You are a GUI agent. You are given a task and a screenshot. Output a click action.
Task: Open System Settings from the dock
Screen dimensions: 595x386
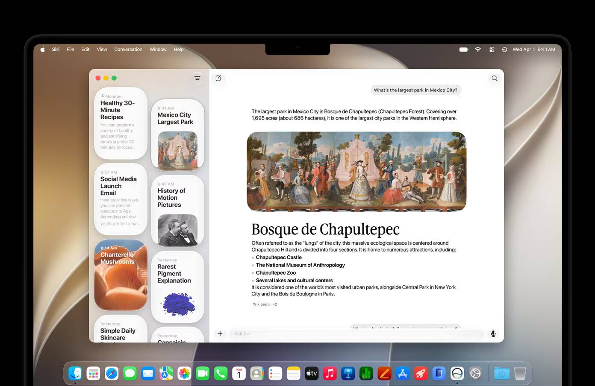pos(475,374)
